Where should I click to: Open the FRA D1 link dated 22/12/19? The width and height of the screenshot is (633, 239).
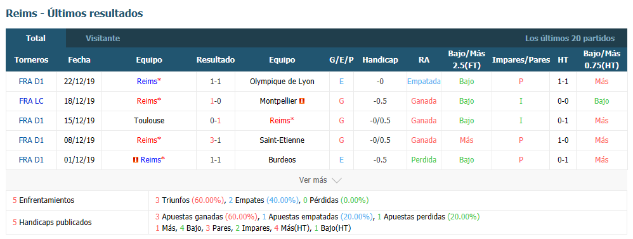(31, 82)
